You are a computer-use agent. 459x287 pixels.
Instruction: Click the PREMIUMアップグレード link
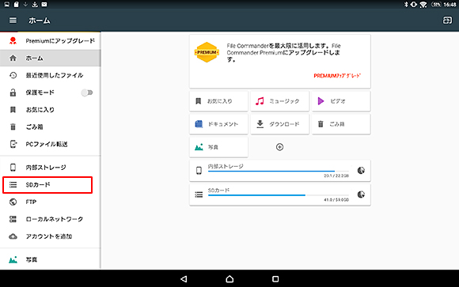point(337,76)
